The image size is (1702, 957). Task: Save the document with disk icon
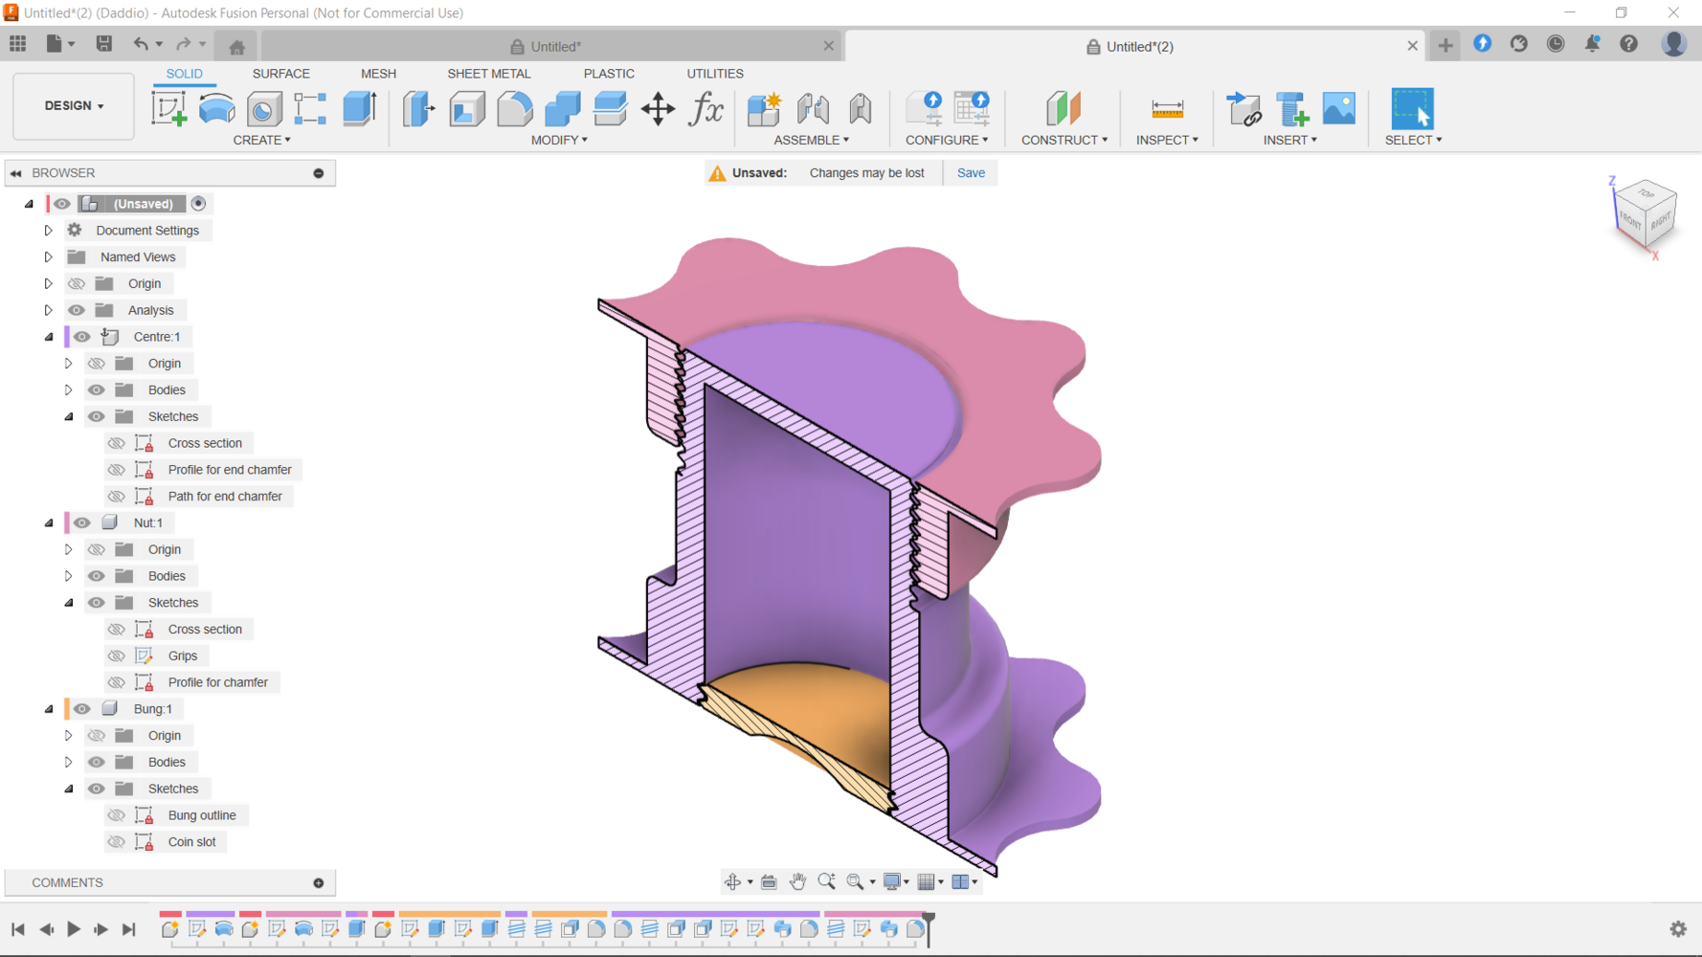(x=104, y=44)
